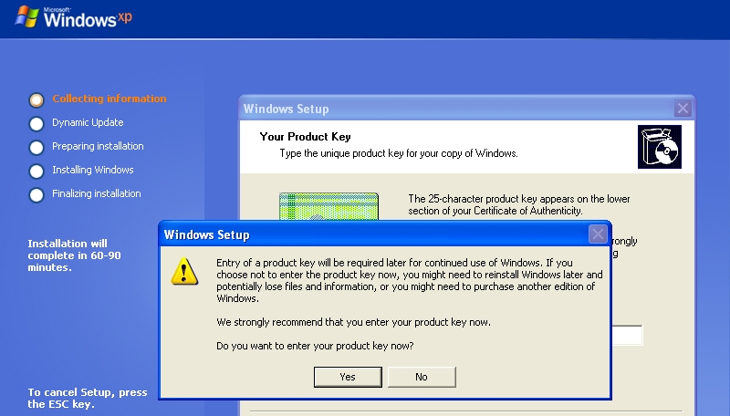Choose No to skip product key entry
The width and height of the screenshot is (730, 416).
tap(422, 377)
